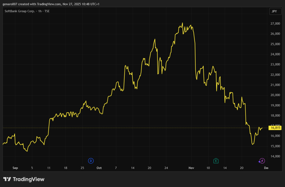
Task: Click the TradingView logo at bottom left
Action: pos(24,179)
